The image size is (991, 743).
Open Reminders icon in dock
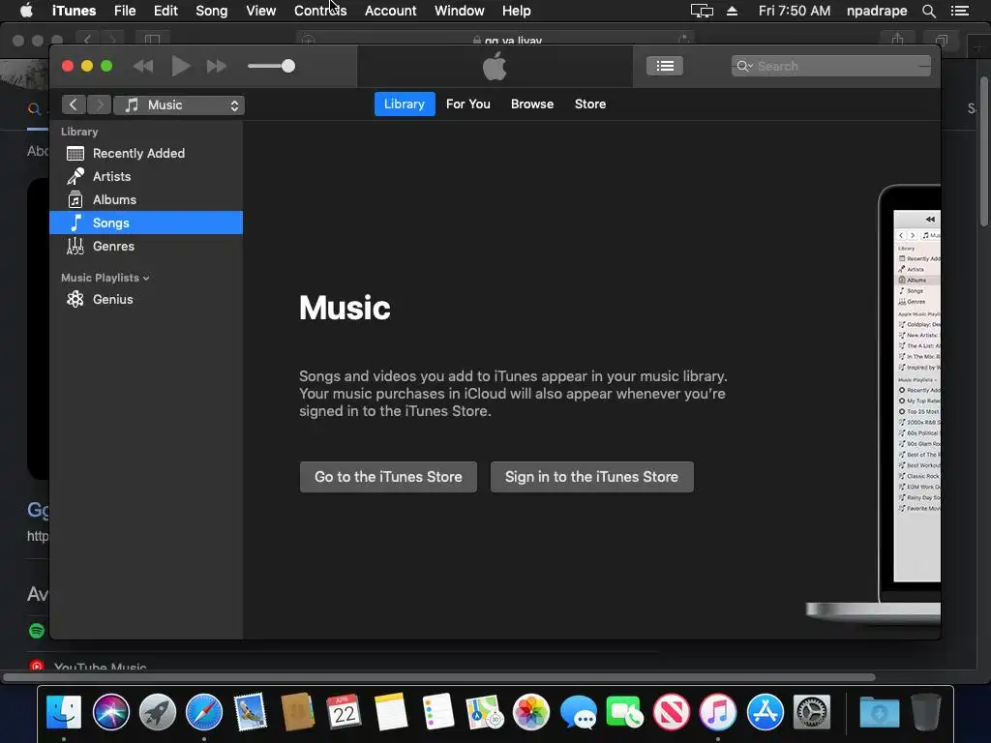tap(437, 712)
